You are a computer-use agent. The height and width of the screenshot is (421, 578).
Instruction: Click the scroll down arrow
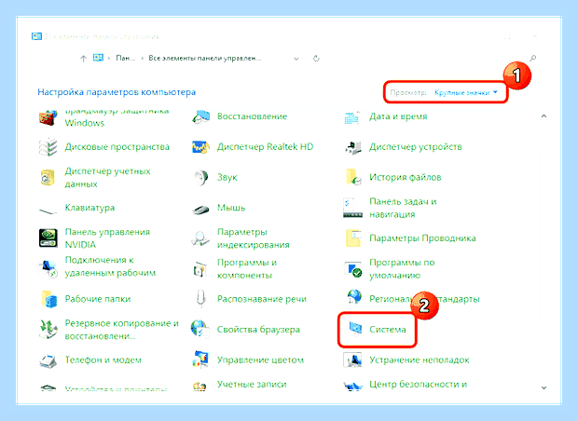tap(544, 387)
